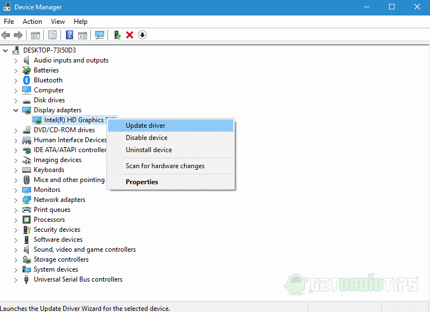Click the Properties toolbar icon

click(52, 35)
